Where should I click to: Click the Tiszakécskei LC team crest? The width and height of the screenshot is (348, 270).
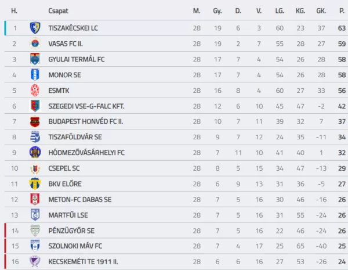[x=35, y=28]
